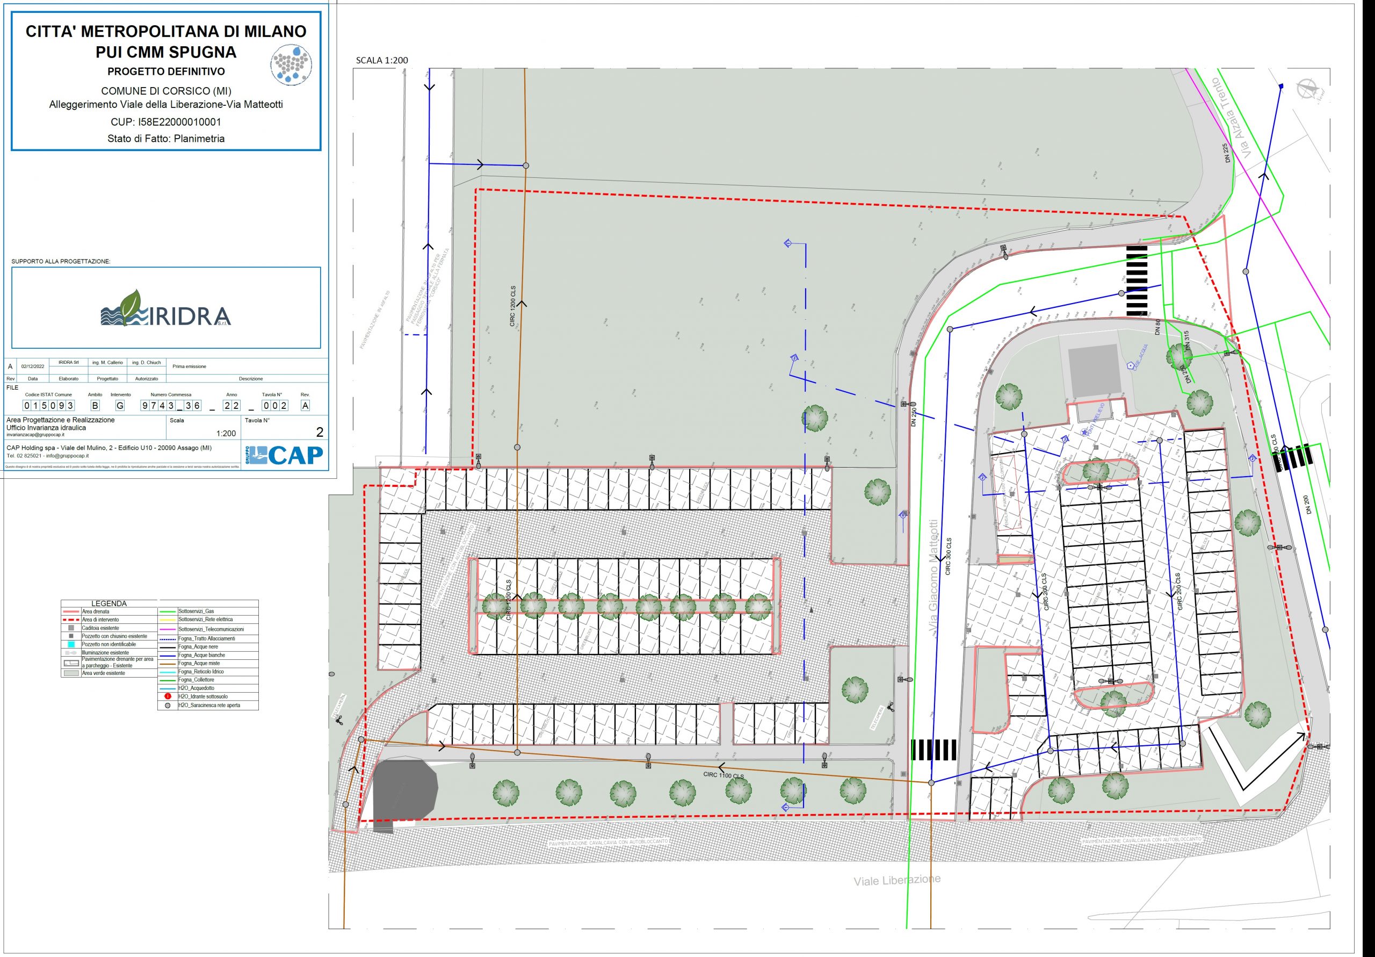Click the red hydrant symbol in legend
1375x957 pixels.
(x=168, y=697)
